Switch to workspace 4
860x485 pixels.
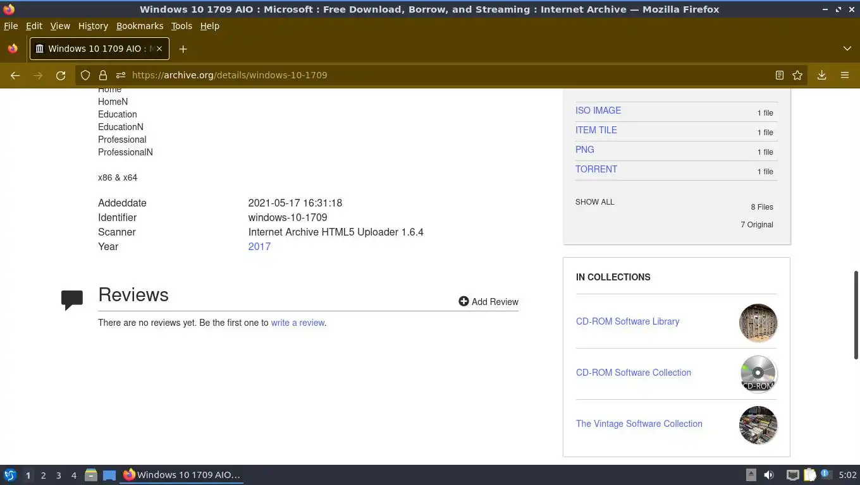pos(73,476)
